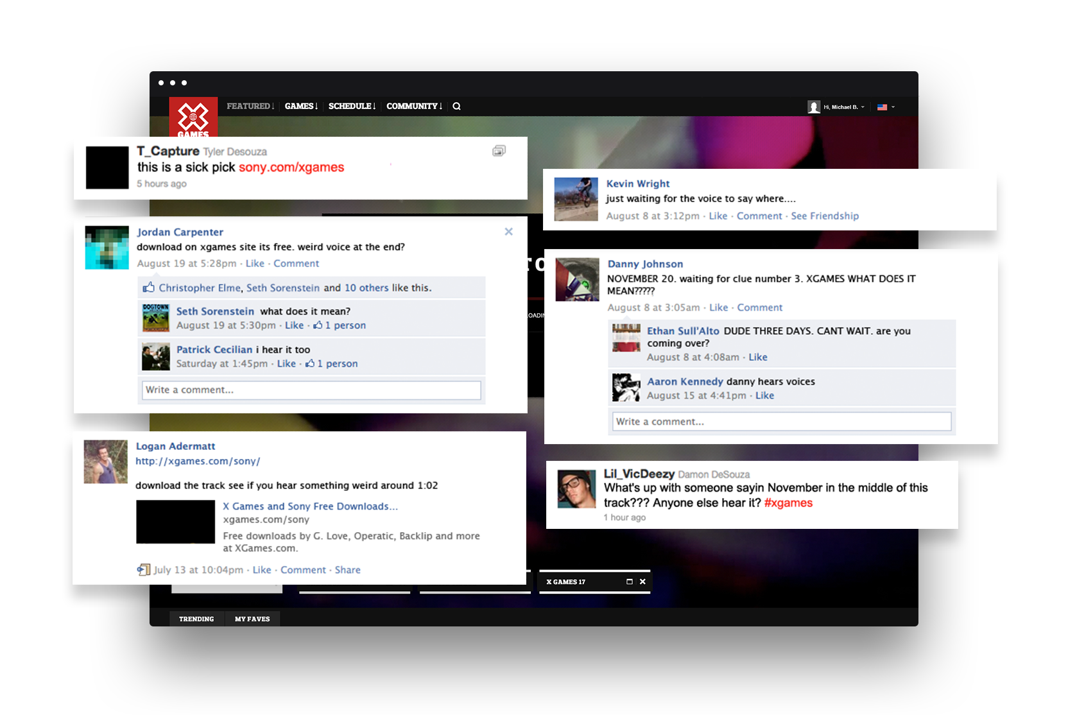
Task: Maximize the X Games 17 panel
Action: pos(630,581)
